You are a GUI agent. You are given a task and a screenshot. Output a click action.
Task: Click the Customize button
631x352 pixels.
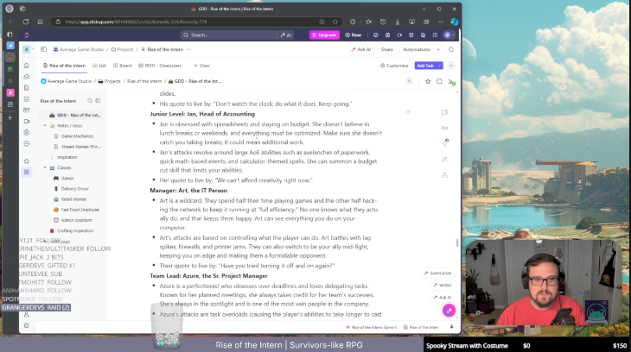point(394,66)
